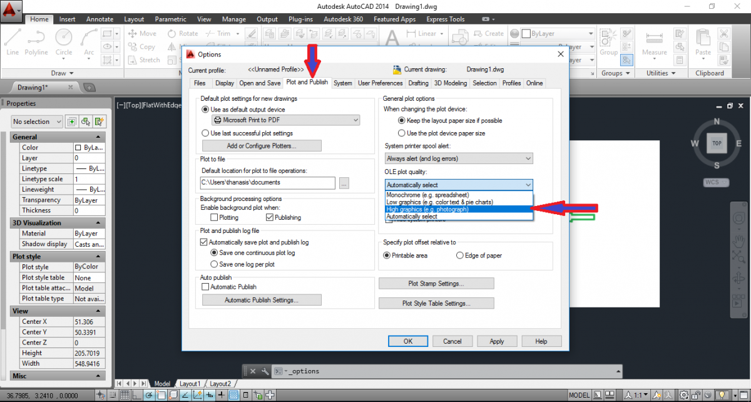Click the Quick Select icon in Properties

(100, 121)
